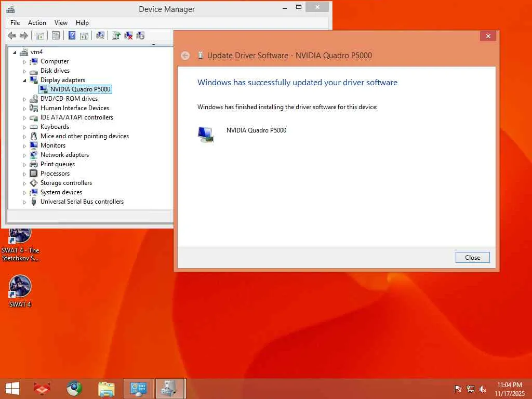Click the NVIDIA Quadro P5000 name in dialog
532x399 pixels.
tap(256, 130)
